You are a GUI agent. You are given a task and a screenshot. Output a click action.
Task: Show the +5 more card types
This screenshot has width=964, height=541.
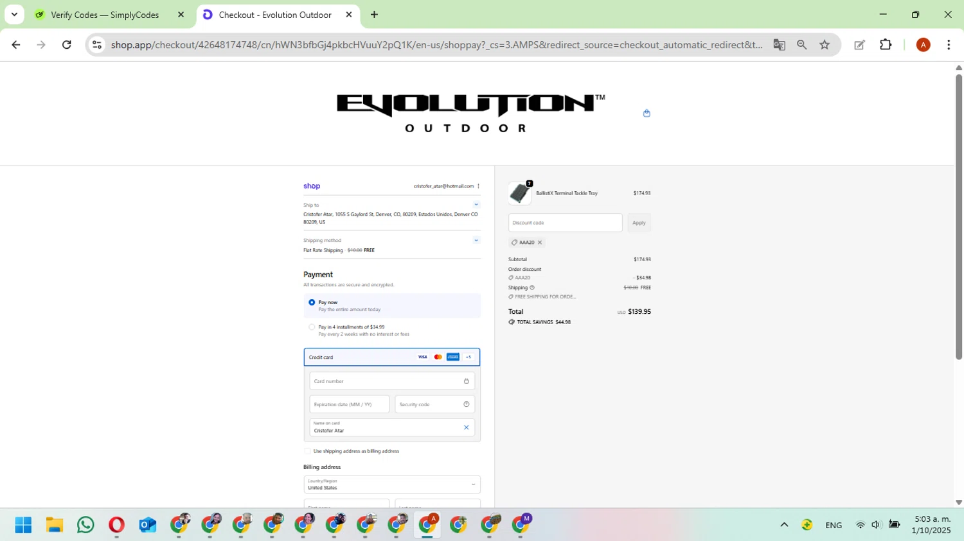click(x=469, y=357)
